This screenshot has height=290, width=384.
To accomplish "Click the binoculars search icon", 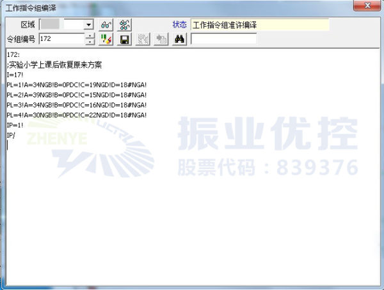I will click(x=180, y=39).
